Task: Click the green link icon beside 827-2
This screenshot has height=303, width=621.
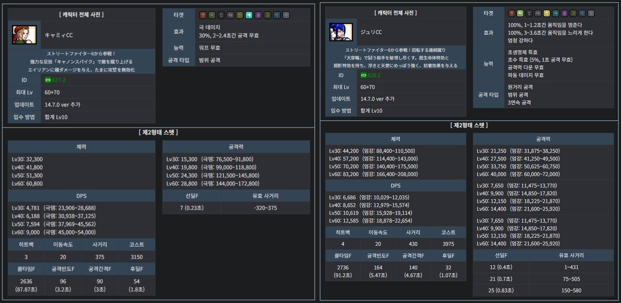Action: [48, 80]
